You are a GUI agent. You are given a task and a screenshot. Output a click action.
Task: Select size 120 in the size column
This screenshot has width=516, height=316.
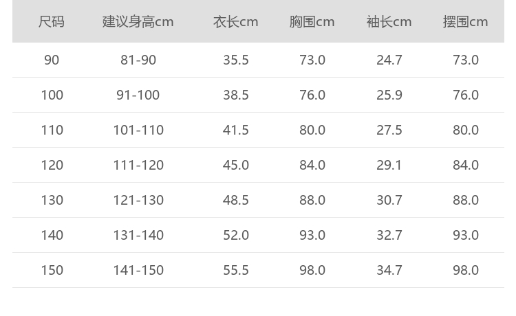pyautogui.click(x=52, y=165)
